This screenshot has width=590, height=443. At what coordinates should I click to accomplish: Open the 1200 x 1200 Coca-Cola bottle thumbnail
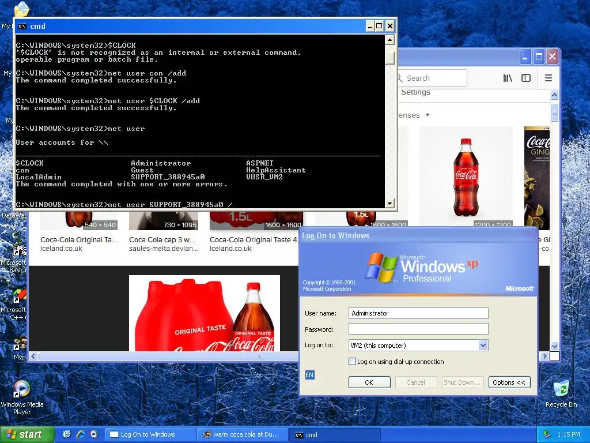pyautogui.click(x=466, y=177)
